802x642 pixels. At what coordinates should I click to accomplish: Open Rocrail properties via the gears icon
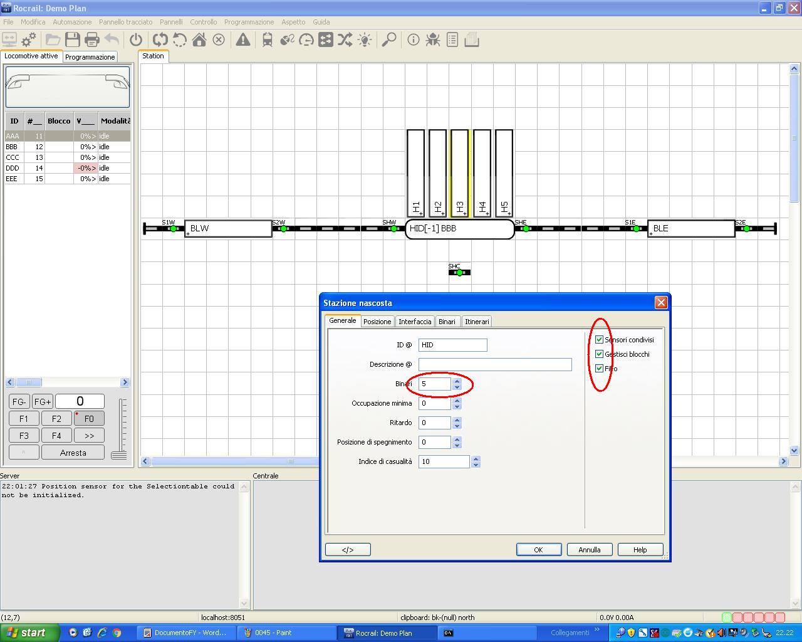coord(29,40)
